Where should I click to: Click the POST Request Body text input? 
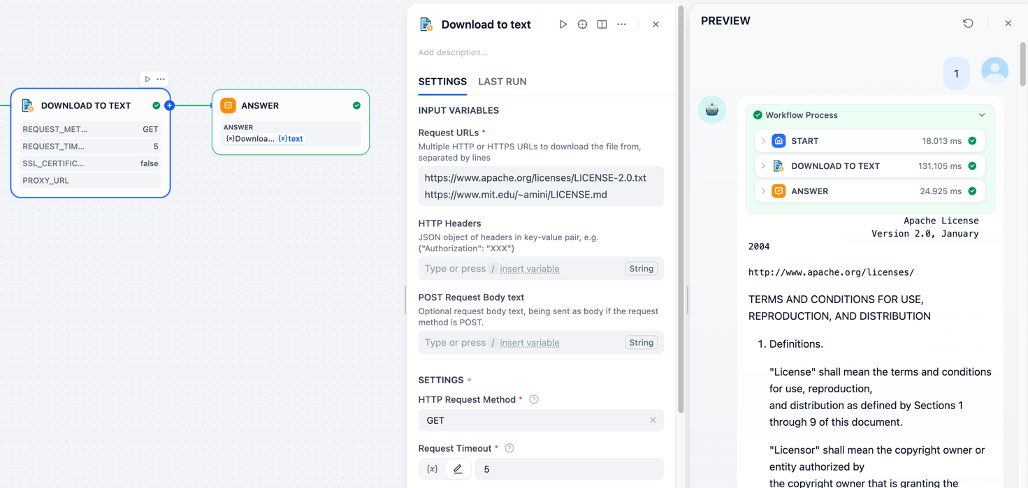tap(541, 343)
